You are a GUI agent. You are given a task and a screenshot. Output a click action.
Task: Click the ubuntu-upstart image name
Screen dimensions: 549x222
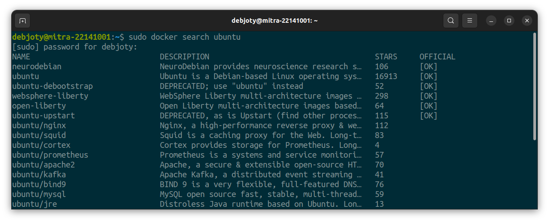[x=43, y=116]
